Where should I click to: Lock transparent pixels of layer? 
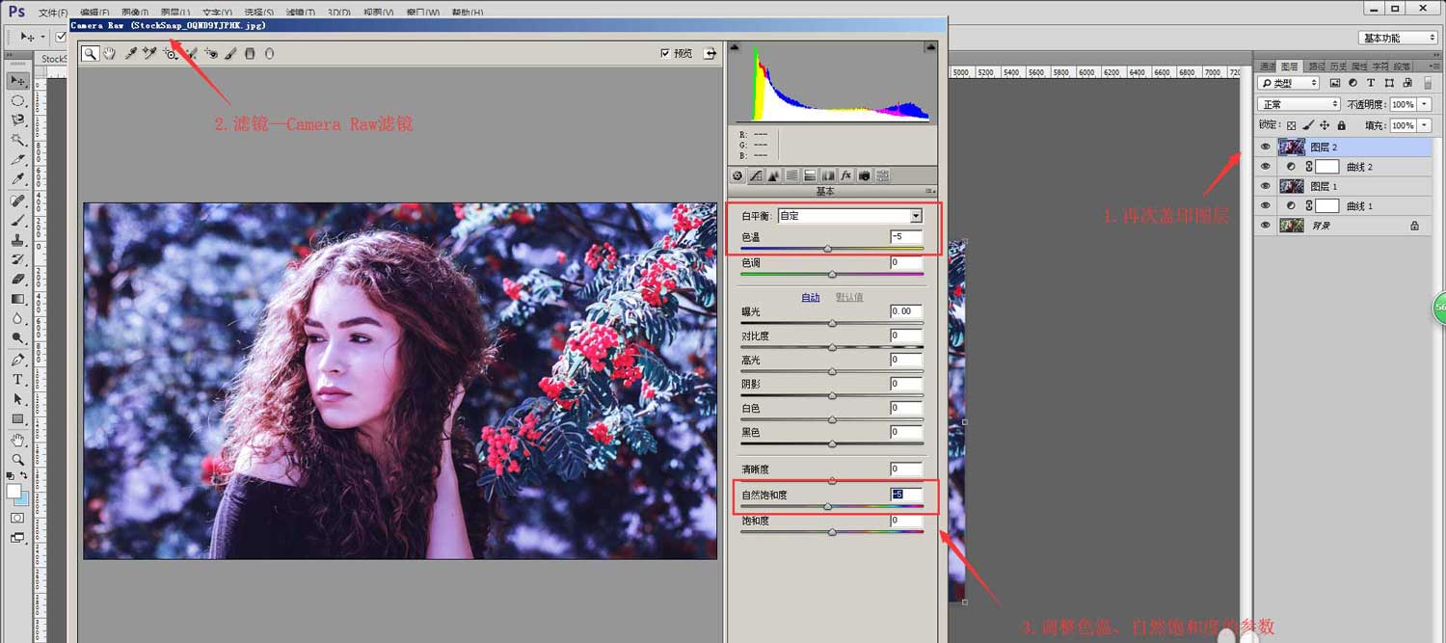pos(1292,125)
